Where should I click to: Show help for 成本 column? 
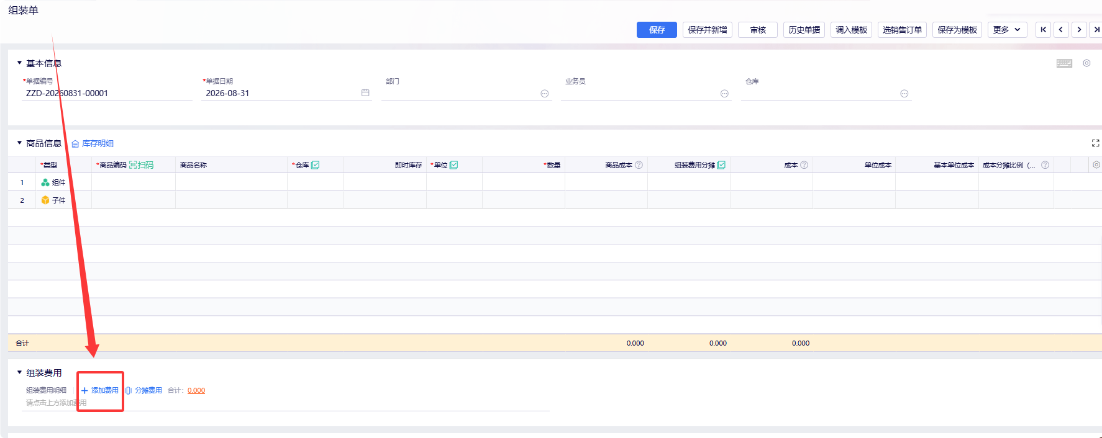pyautogui.click(x=804, y=165)
